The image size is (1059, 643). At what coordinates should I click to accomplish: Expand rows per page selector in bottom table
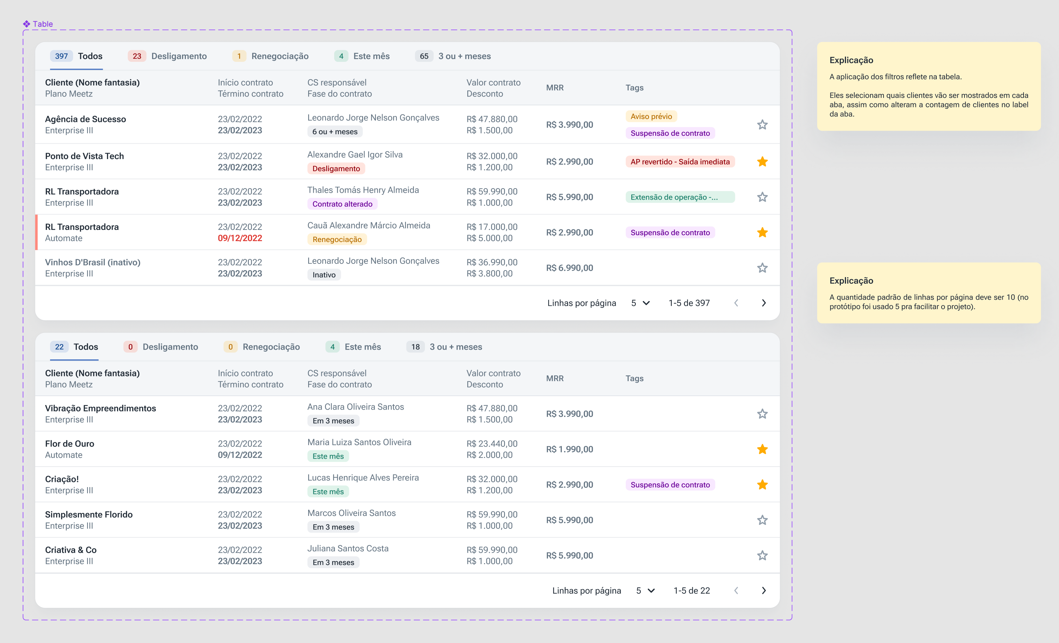click(645, 591)
